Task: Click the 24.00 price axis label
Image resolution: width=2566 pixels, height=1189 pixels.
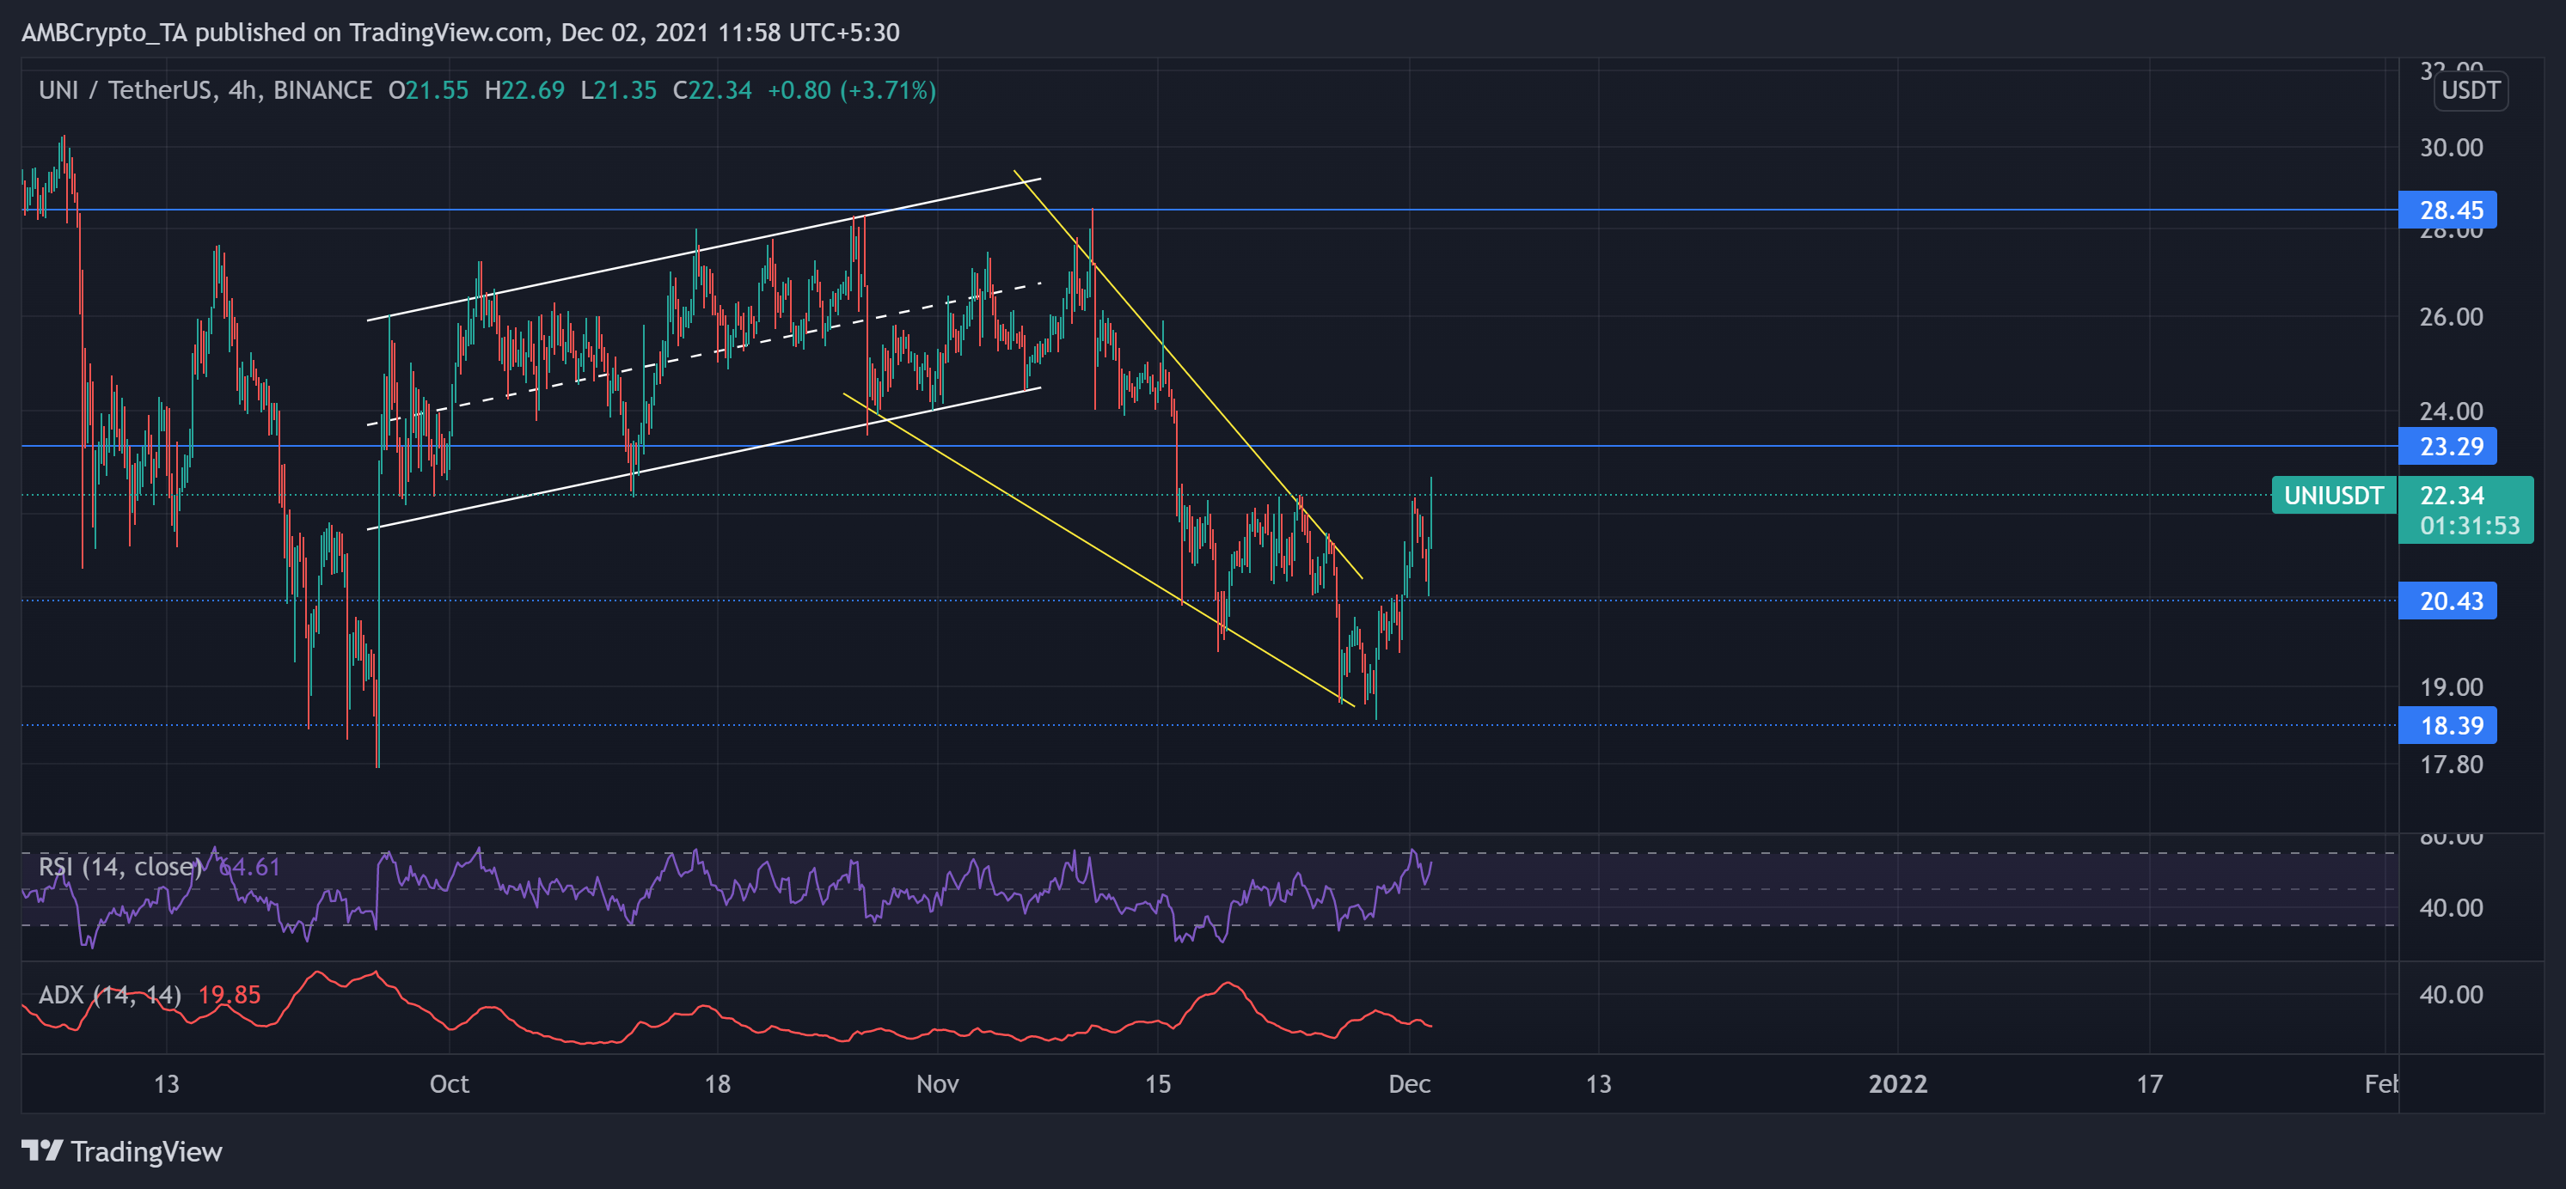Action: (2452, 411)
